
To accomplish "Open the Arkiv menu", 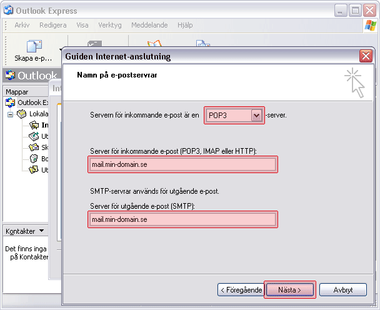I will tap(22, 25).
